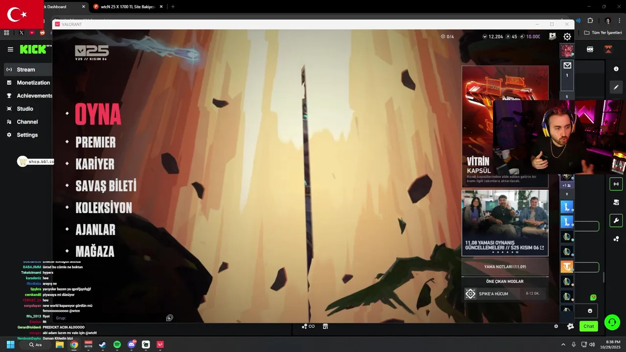The width and height of the screenshot is (626, 352).
Task: Open Discord from taskbar
Action: point(132,345)
